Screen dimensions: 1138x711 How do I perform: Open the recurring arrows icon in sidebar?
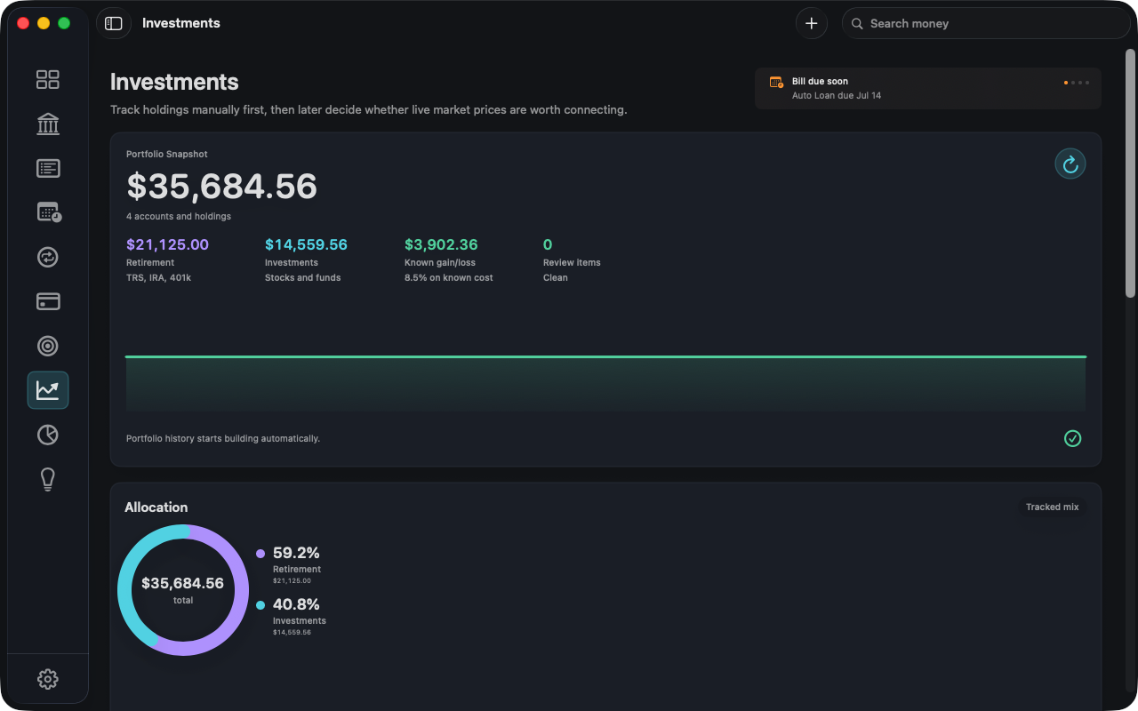coord(48,257)
